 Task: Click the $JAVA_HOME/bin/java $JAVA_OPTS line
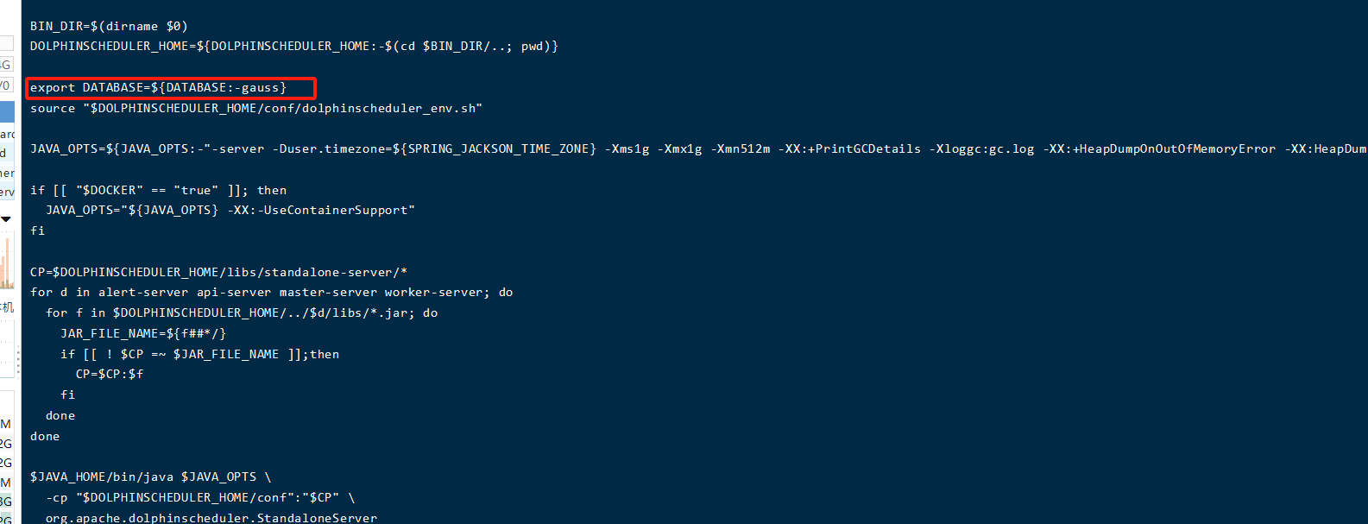click(x=150, y=477)
